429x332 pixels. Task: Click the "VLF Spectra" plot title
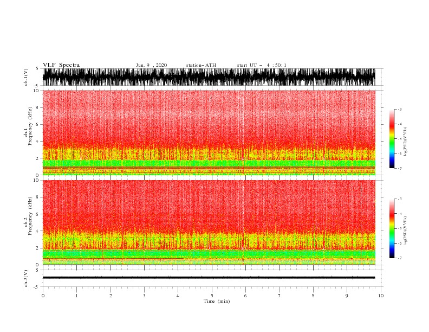(61, 65)
